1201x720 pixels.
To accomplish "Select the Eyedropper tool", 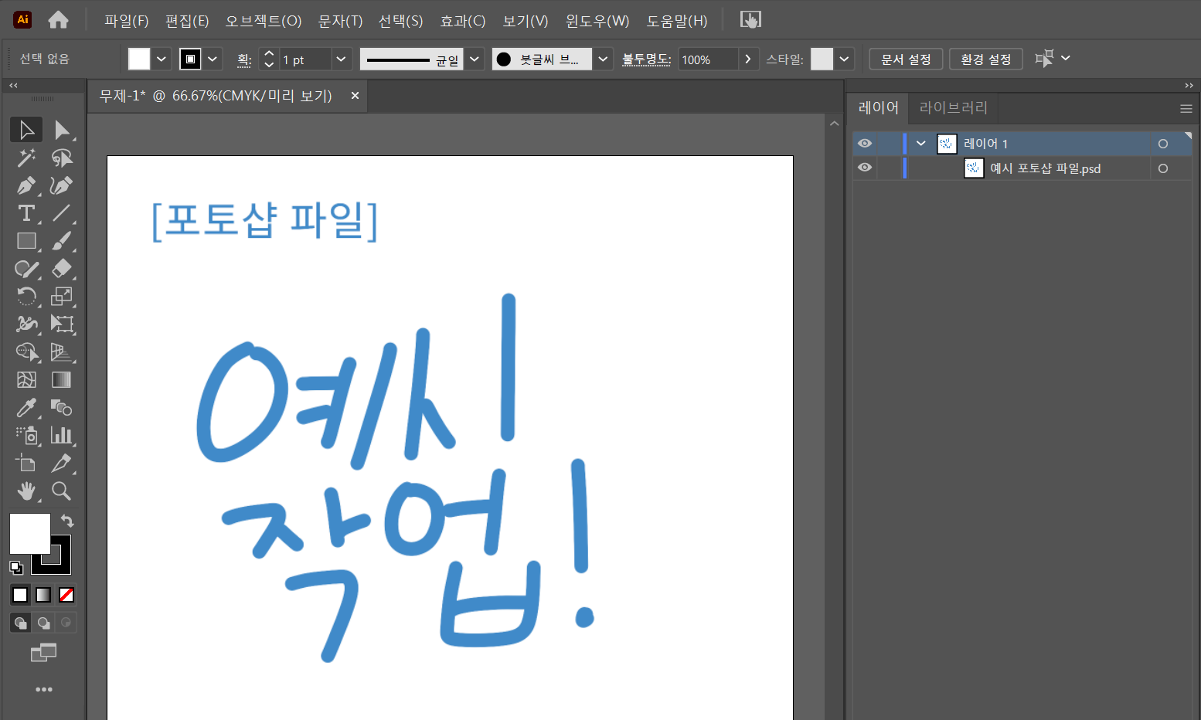I will tap(26, 408).
